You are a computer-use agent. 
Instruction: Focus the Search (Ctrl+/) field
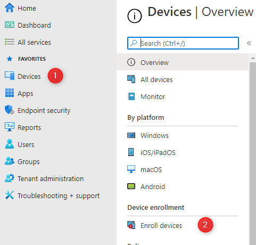tap(183, 43)
